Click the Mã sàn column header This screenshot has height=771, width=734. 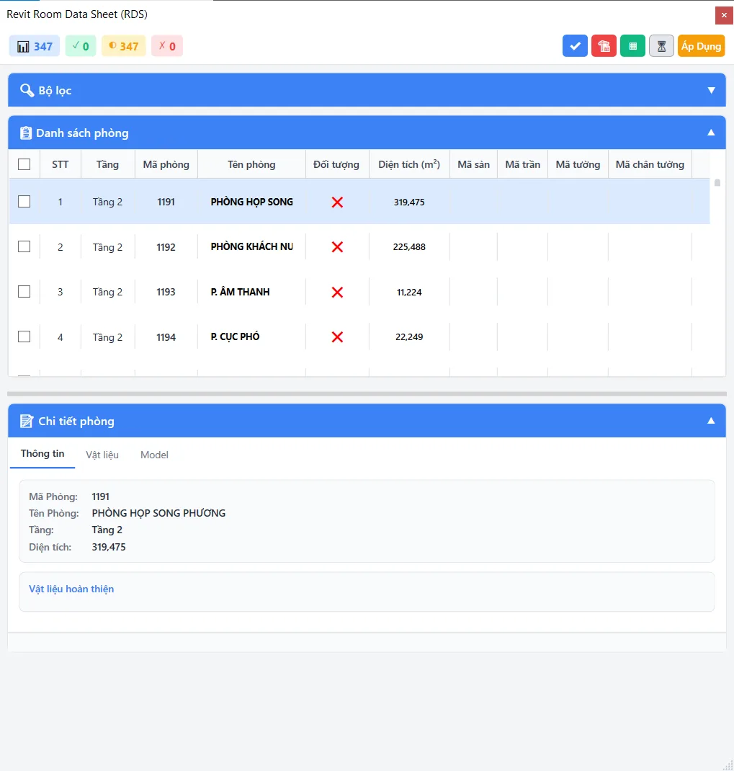click(x=473, y=165)
